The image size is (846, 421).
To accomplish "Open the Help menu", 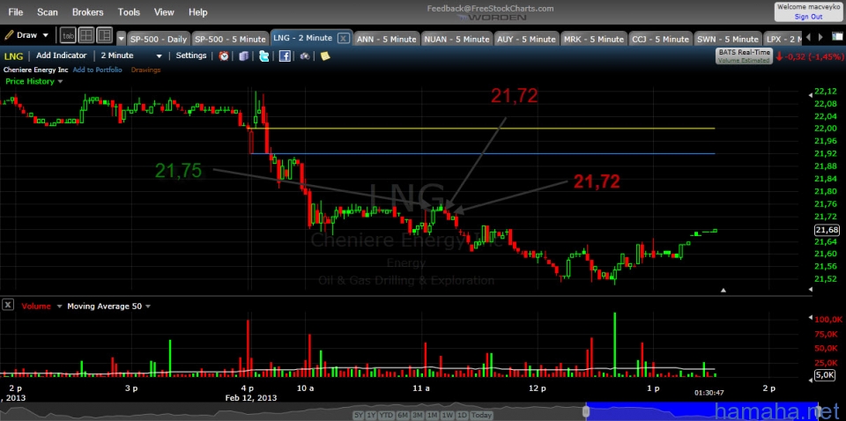I will [198, 11].
